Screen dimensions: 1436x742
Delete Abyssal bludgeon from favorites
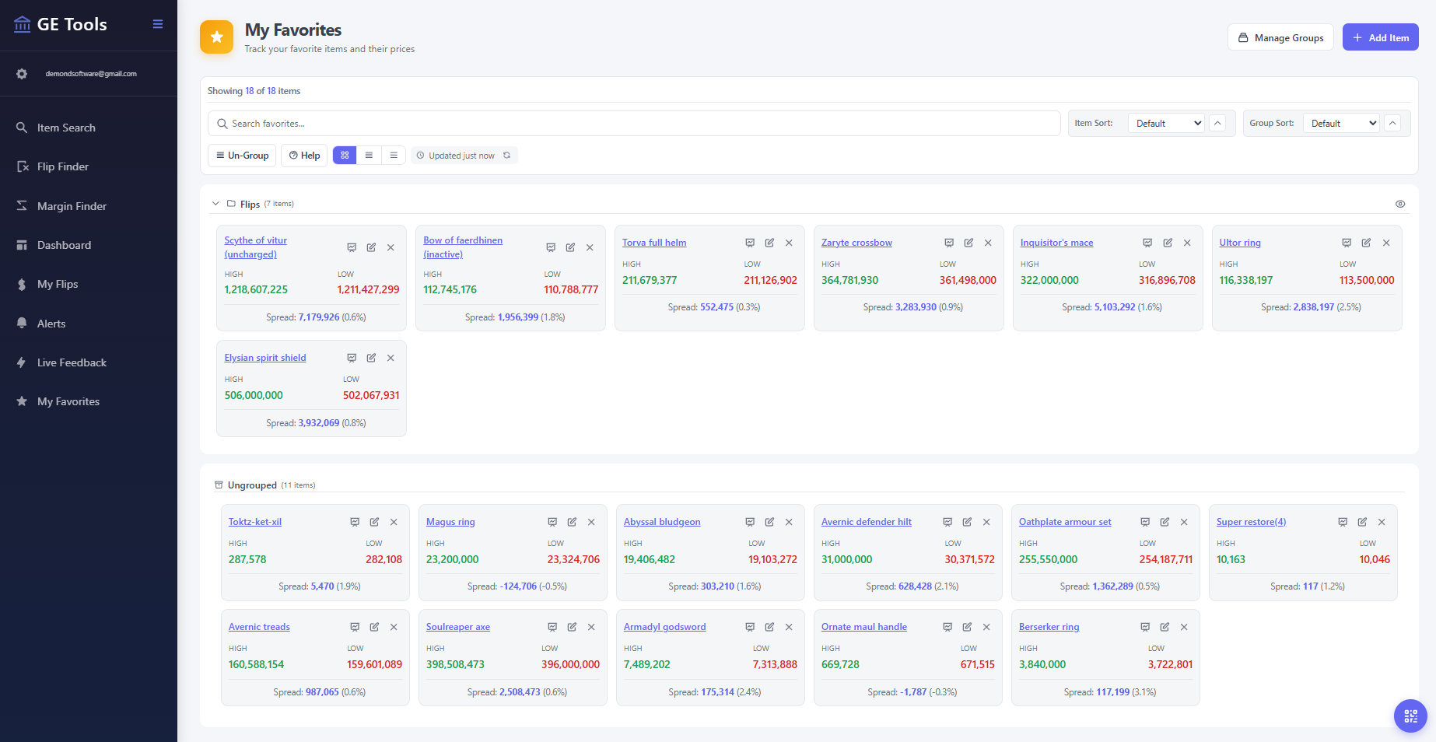click(x=789, y=522)
